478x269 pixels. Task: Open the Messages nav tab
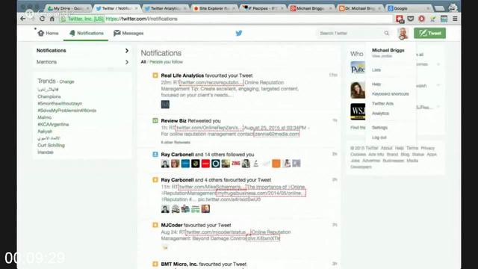[128, 33]
